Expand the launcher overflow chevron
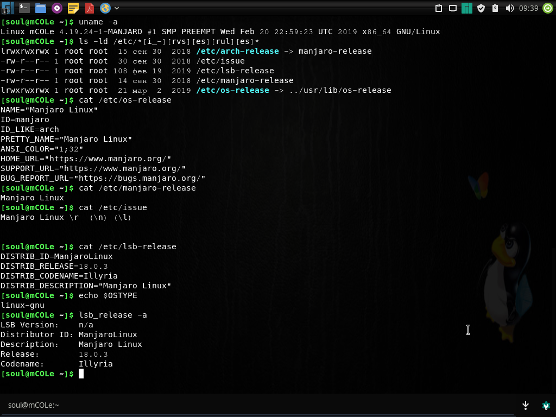This screenshot has width=556, height=417. click(117, 8)
